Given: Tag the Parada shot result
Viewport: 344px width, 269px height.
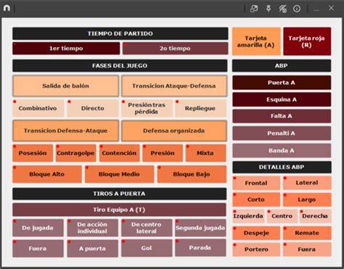Looking at the screenshot, I should pyautogui.click(x=200, y=248).
